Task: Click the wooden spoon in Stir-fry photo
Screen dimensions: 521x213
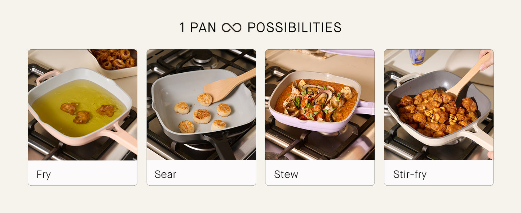Action: (468, 75)
